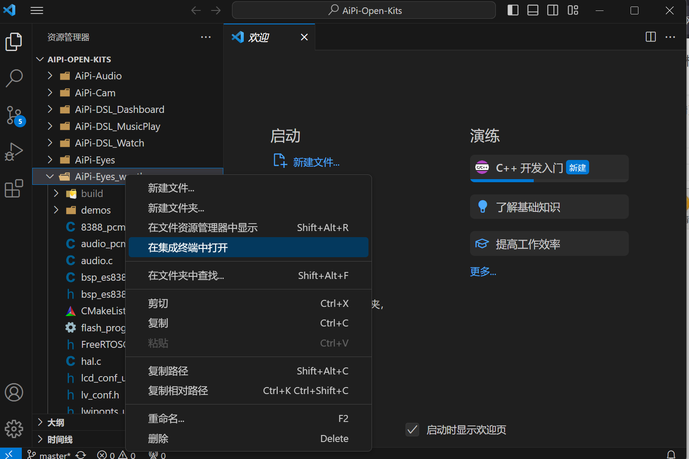Viewport: 689px width, 459px height.
Task: Toggle 启动时显示欢迎页 checkbox
Action: [x=413, y=430]
